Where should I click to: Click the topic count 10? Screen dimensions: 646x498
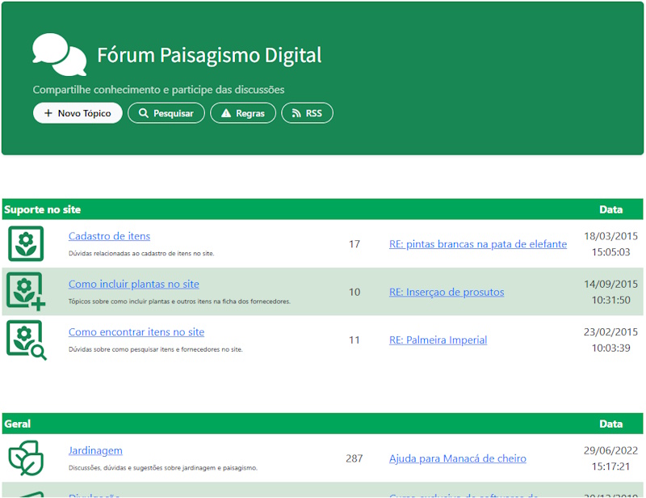pos(354,292)
